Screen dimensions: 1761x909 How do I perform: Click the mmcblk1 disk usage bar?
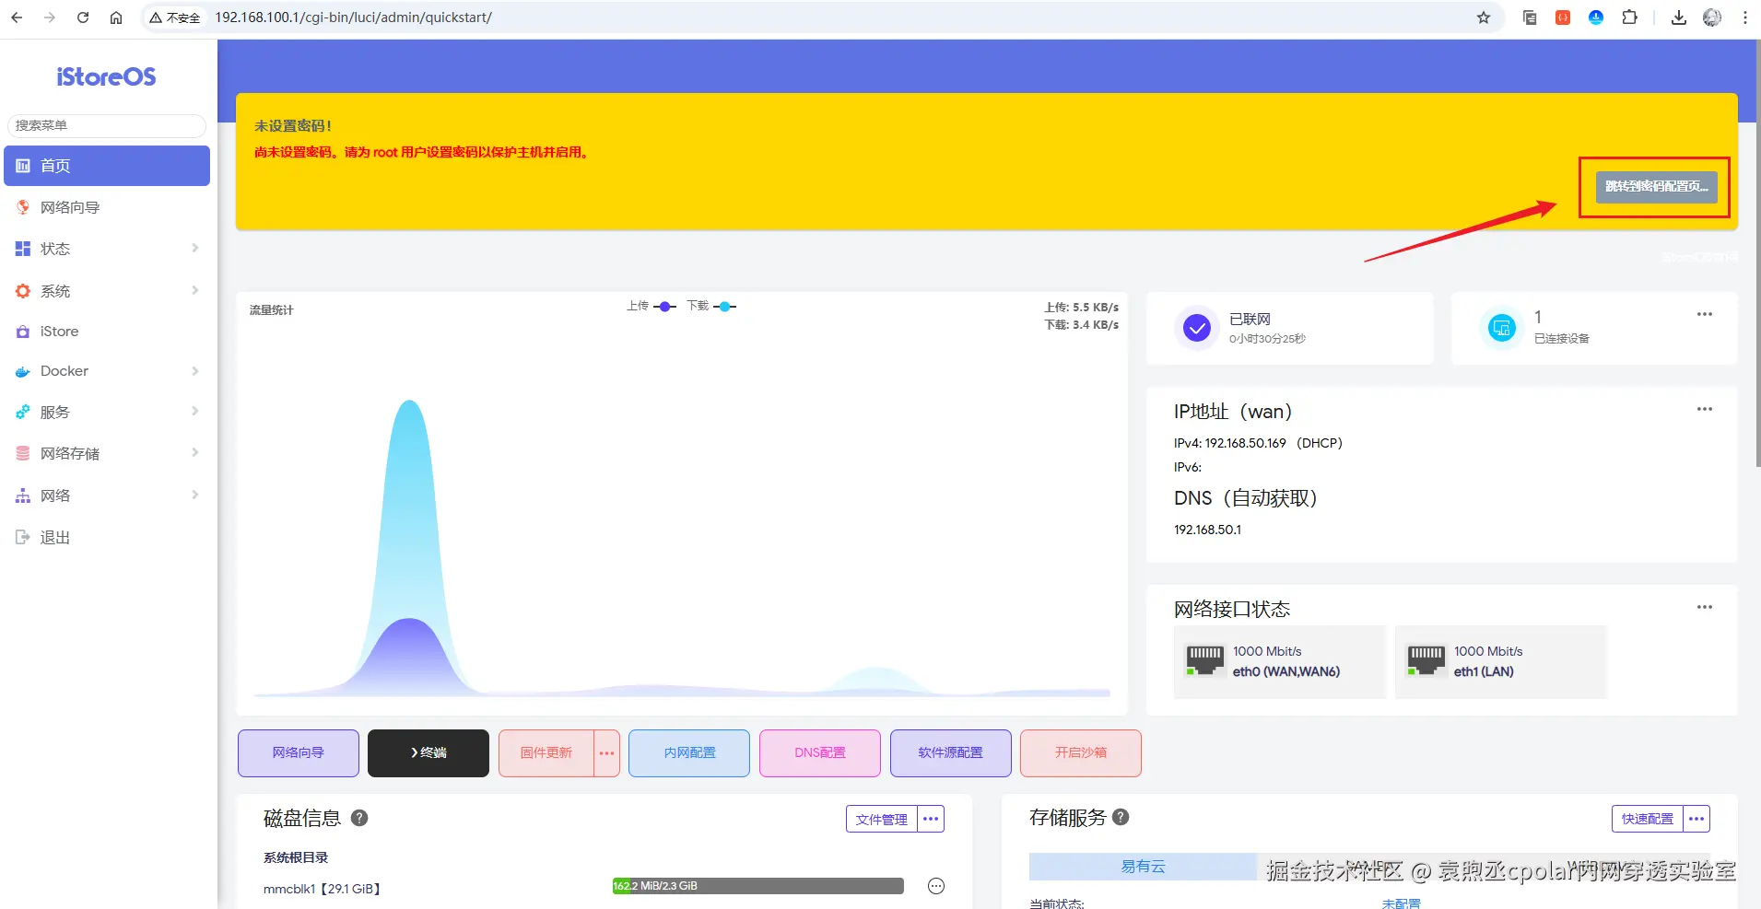pos(757,886)
